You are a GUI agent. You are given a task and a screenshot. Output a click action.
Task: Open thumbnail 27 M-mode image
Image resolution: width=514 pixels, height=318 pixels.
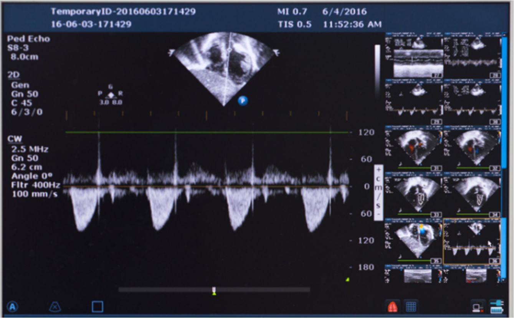(414, 56)
